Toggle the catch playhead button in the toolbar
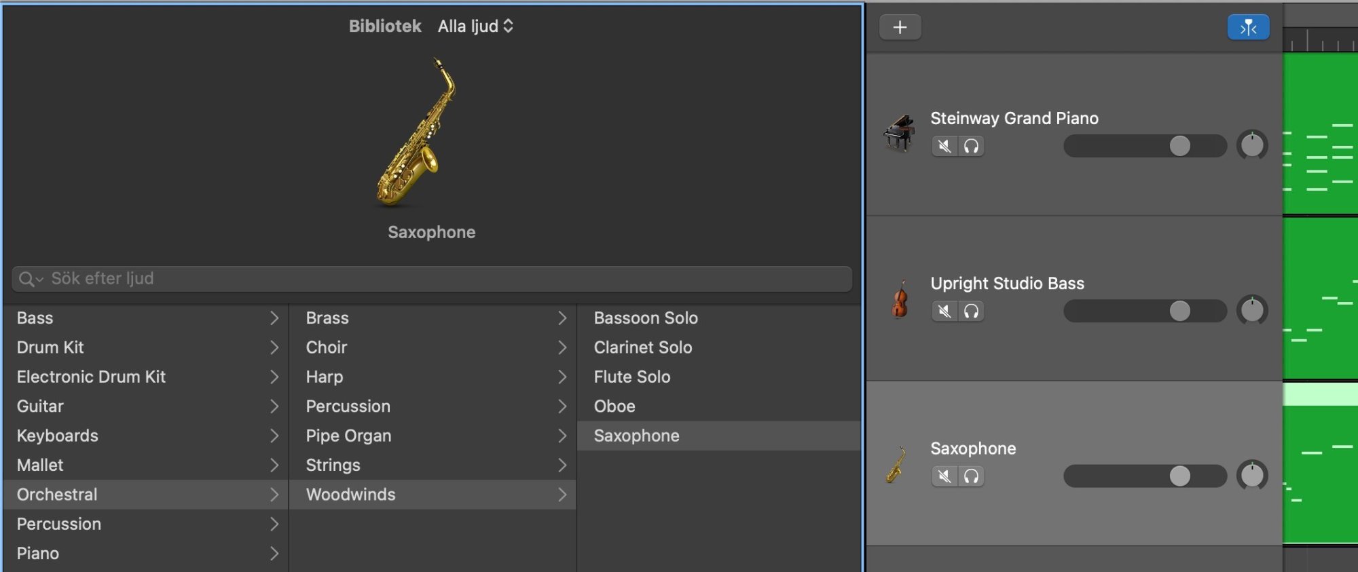 pos(1248,26)
